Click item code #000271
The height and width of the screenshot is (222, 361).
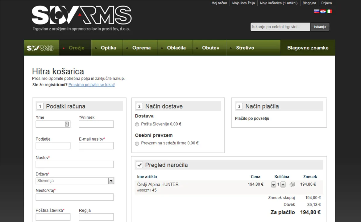point(144,191)
